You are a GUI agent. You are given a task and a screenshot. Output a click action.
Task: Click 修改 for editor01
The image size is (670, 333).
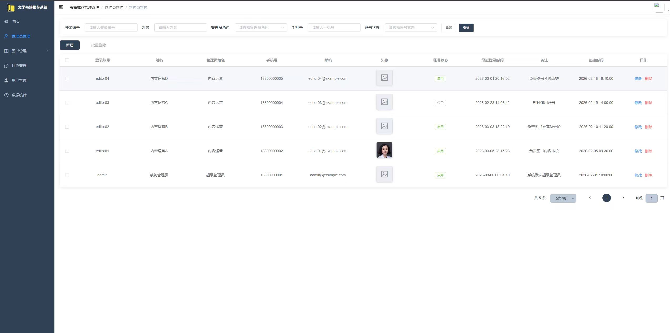point(638,151)
